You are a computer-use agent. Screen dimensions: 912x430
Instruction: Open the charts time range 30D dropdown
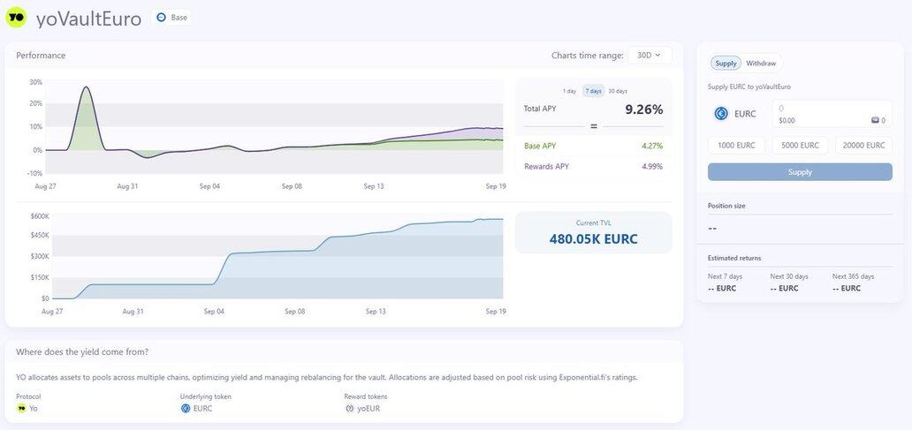[x=650, y=56]
